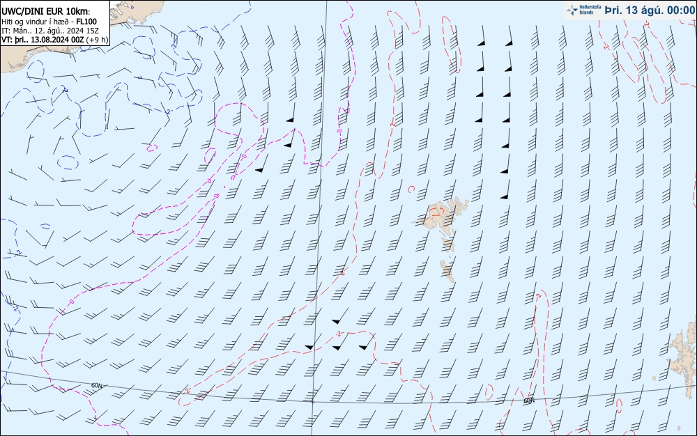Click the 'IT: Mán.. 12. ágú.. 2024 15Z' line

49,31
